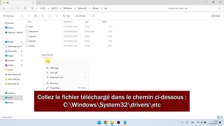The width and height of the screenshot is (224, 126).
Task: Refresh the current folder view
Action: (x=25, y=8)
